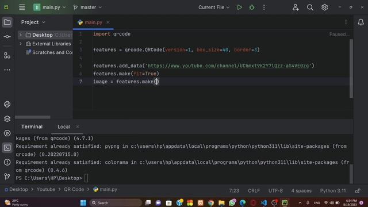The image size is (368, 207).
Task: Open Commit tool window
Action: pyautogui.click(x=7, y=37)
